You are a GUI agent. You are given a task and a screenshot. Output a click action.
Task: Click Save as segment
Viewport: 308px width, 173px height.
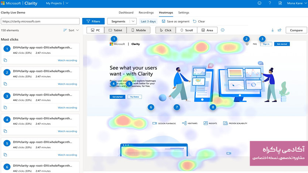click(x=176, y=21)
